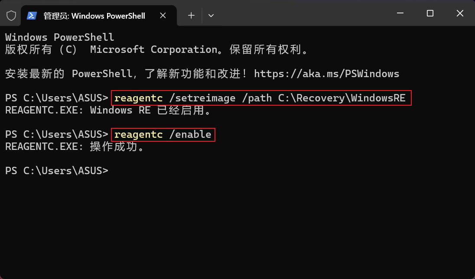
Task: Close the Windows Terminal window
Action: tap(460, 13)
